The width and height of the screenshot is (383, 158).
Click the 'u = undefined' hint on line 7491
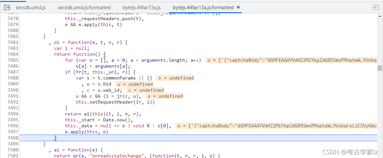164,96
